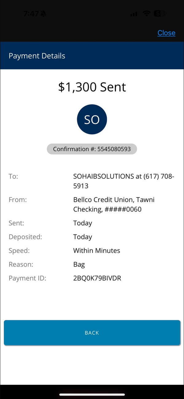Select the Payment ID 2BQ0K79BIVDR value
Screen dimensions: 184x399
pyautogui.click(x=97, y=278)
